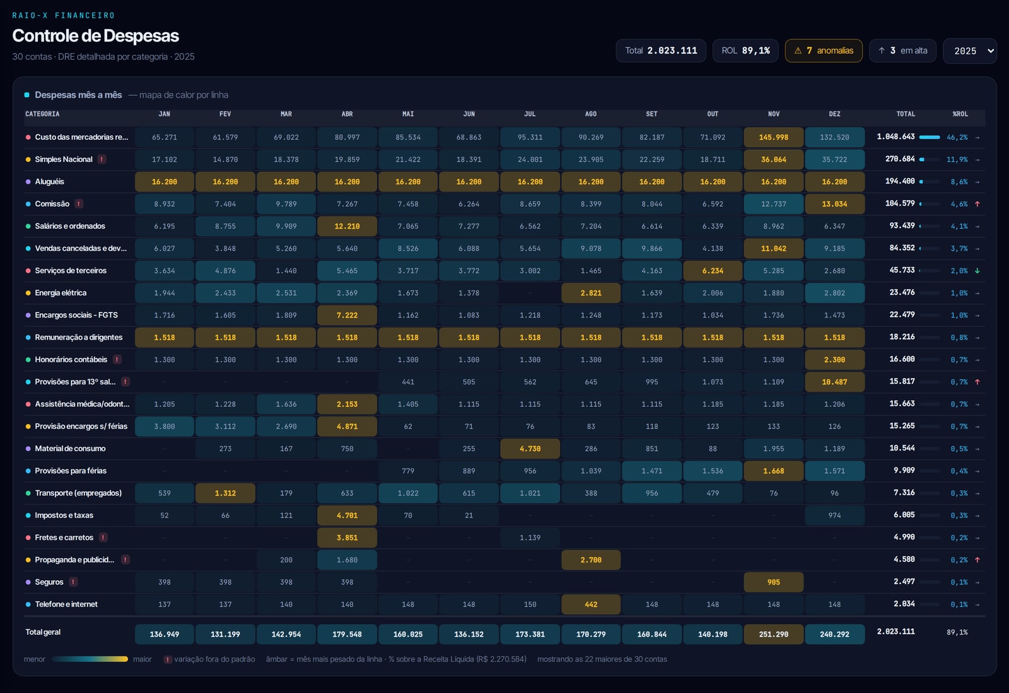The width and height of the screenshot is (1009, 693).
Task: Click the 905 cell in Seguros row
Action: (774, 582)
